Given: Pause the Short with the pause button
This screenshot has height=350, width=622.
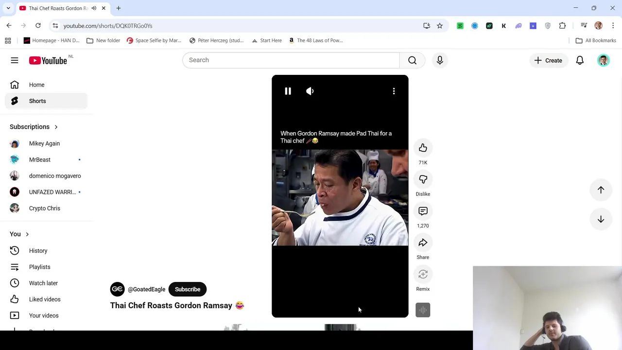Looking at the screenshot, I should coord(288,91).
